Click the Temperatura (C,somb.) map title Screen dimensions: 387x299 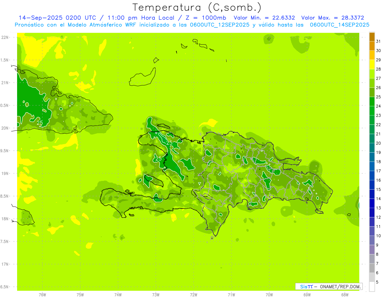click(197, 7)
